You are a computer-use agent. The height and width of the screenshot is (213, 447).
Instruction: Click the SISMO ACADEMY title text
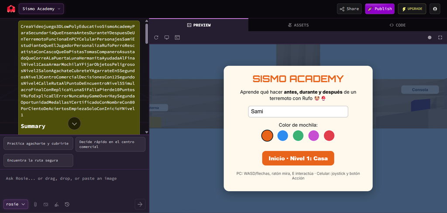point(298,79)
